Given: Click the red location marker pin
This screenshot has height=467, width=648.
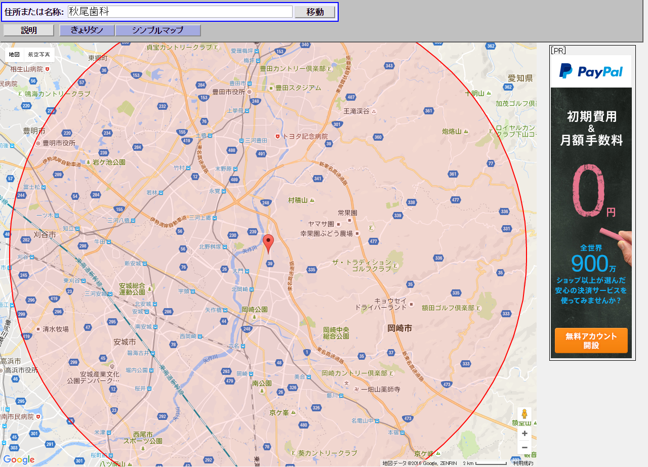Looking at the screenshot, I should pos(269,244).
